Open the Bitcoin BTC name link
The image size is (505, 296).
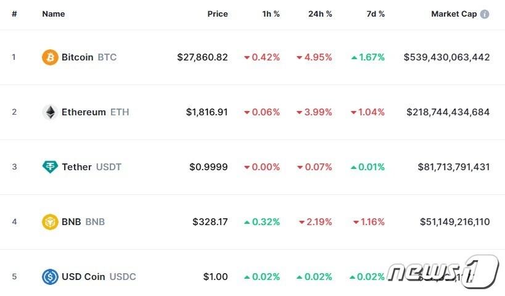pos(89,57)
